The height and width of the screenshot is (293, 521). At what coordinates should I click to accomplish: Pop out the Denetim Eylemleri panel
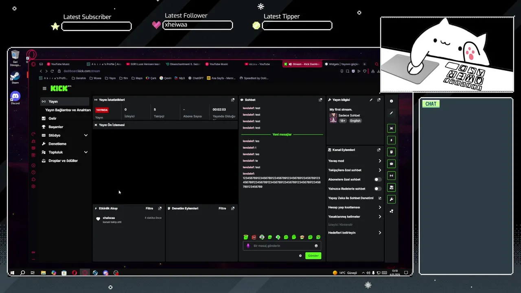[233, 208]
